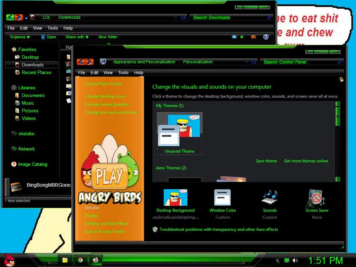Click the Forward arrow in Personalization window
The image size is (356, 267).
coord(89,62)
